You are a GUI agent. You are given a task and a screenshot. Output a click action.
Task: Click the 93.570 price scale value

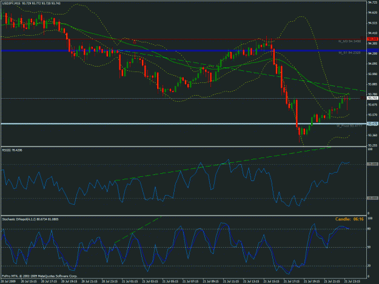pyautogui.click(x=372, y=115)
